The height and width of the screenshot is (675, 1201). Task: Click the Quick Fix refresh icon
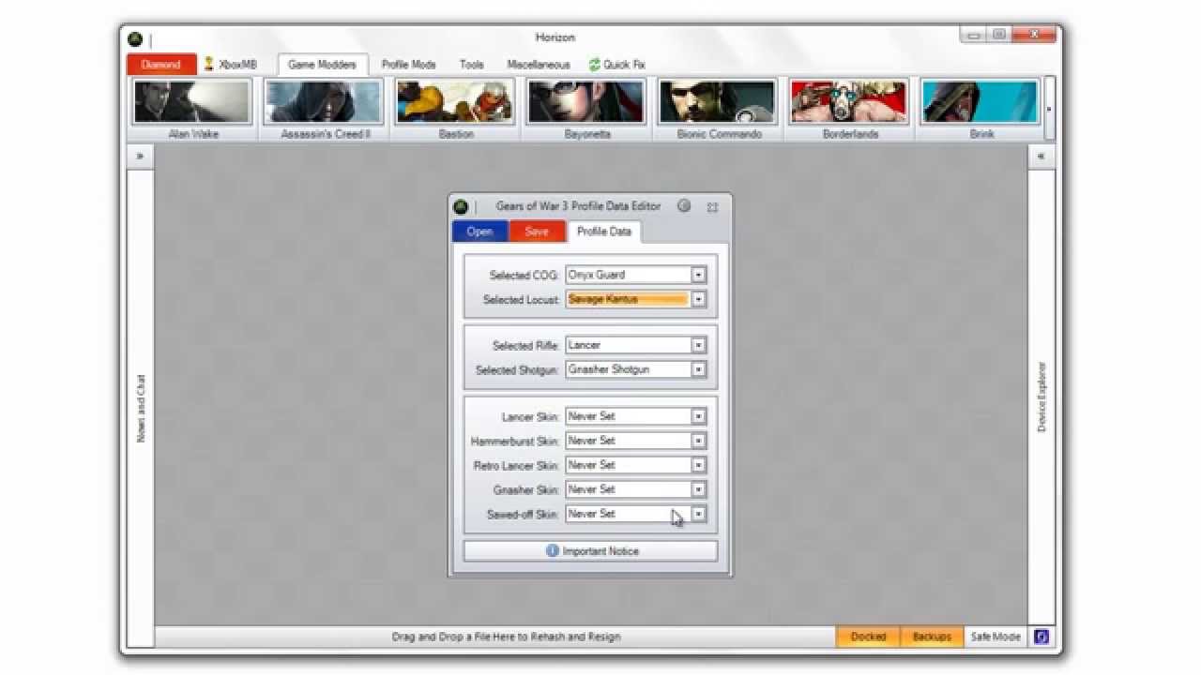pyautogui.click(x=594, y=65)
